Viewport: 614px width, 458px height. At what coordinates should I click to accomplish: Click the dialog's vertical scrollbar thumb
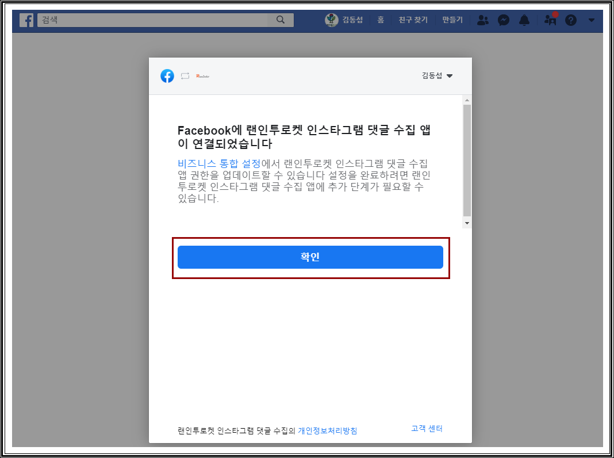(467, 160)
